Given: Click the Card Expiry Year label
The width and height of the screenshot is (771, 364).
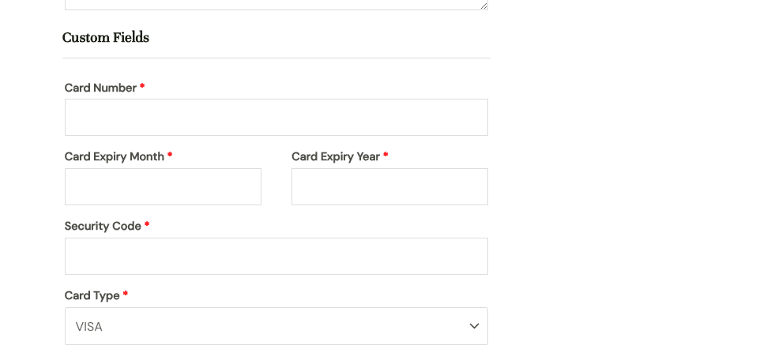Looking at the screenshot, I should point(335,156).
